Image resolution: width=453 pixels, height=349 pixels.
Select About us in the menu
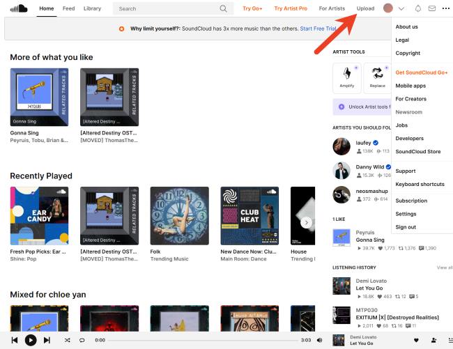(x=406, y=27)
